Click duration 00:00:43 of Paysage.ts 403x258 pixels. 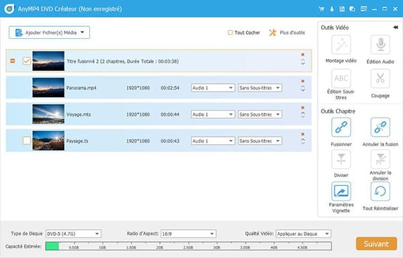(x=170, y=141)
